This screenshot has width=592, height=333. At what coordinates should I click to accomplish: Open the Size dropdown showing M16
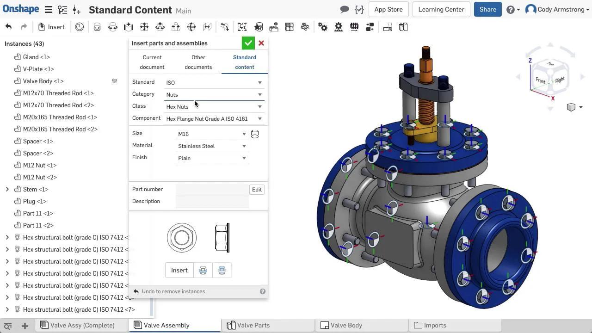212,134
